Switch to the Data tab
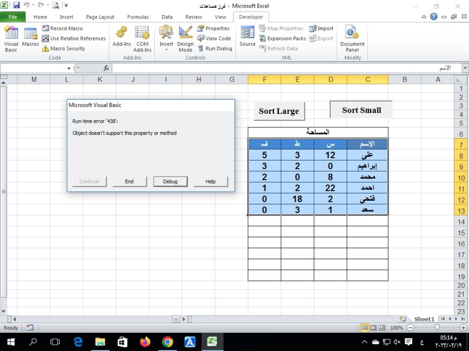The image size is (469, 351). tap(167, 17)
